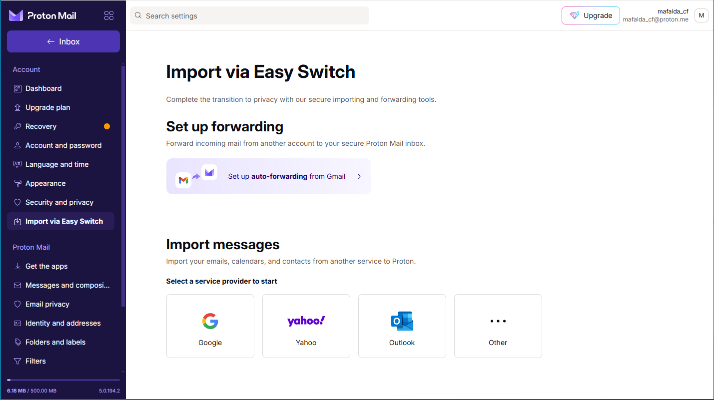Click the Proton Mail section header
The height and width of the screenshot is (400, 714).
(x=31, y=247)
